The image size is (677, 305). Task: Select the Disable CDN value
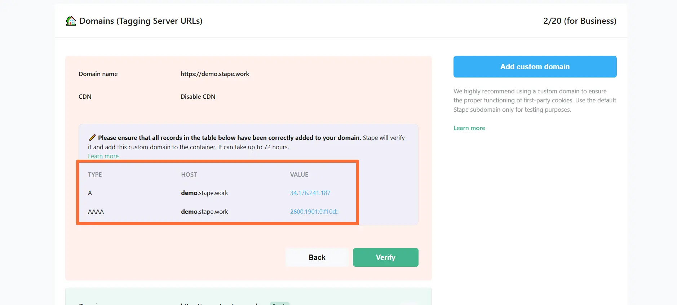[x=198, y=97]
